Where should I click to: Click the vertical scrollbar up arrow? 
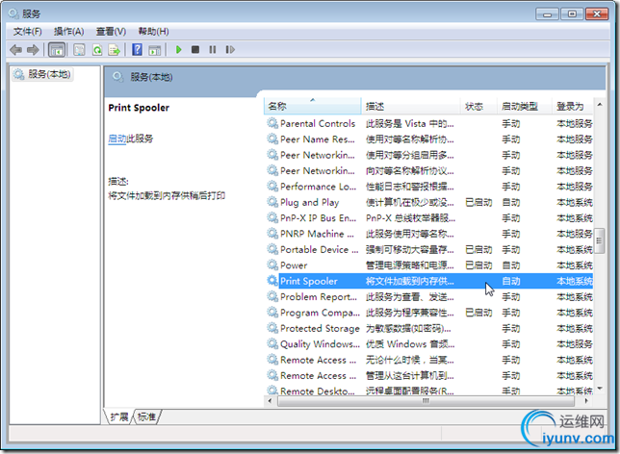[600, 105]
